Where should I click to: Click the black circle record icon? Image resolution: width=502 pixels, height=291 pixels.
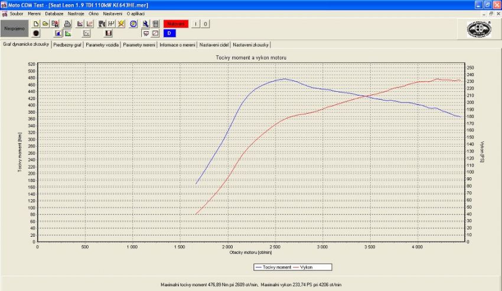36,34
